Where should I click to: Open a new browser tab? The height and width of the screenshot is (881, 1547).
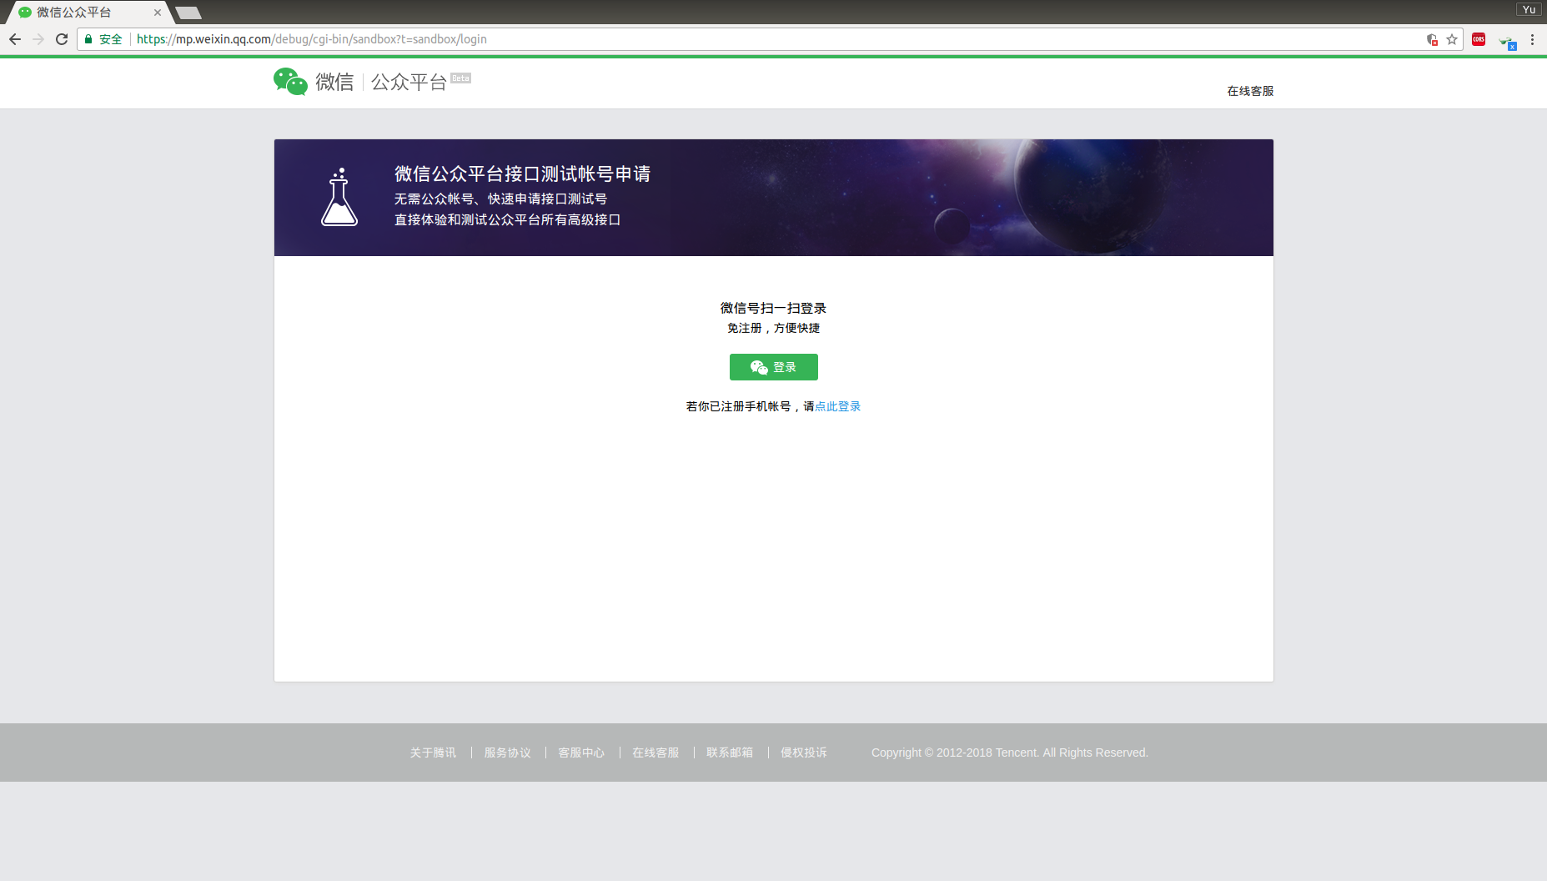click(188, 13)
